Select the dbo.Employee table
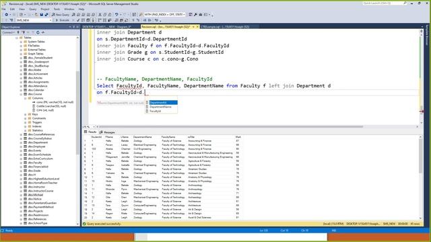 point(36,147)
